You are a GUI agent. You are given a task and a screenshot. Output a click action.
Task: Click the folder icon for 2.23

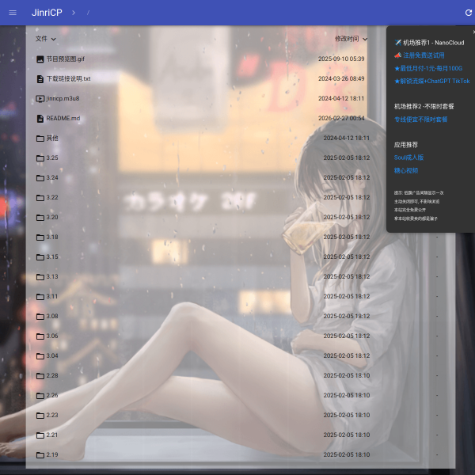[40, 416]
